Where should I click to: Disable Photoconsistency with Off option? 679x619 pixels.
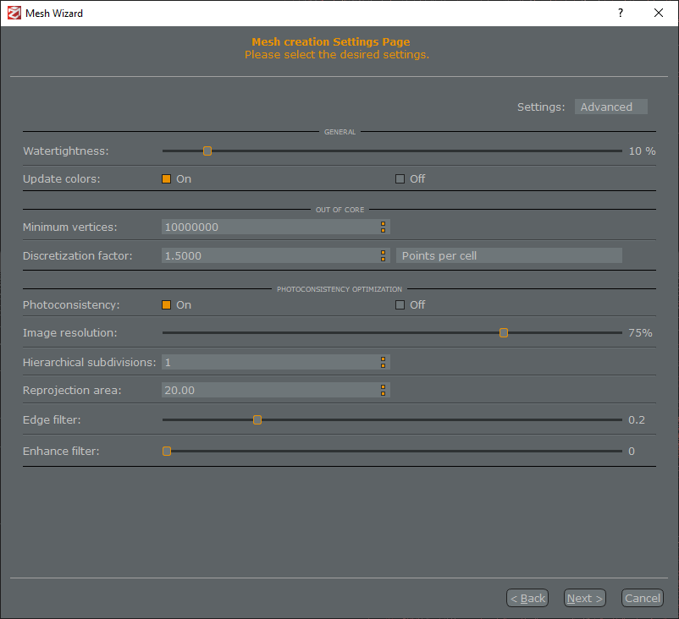coord(400,304)
